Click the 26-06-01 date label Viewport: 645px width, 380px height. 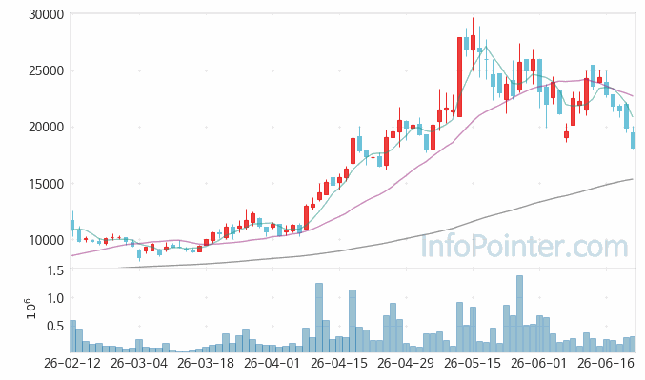539,364
